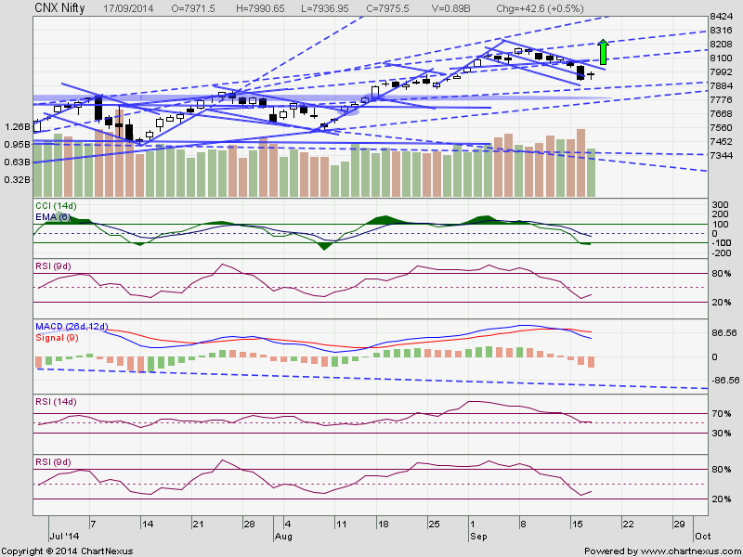This screenshot has width=743, height=557.
Task: Click the open price O=7971.5
Action: [194, 8]
